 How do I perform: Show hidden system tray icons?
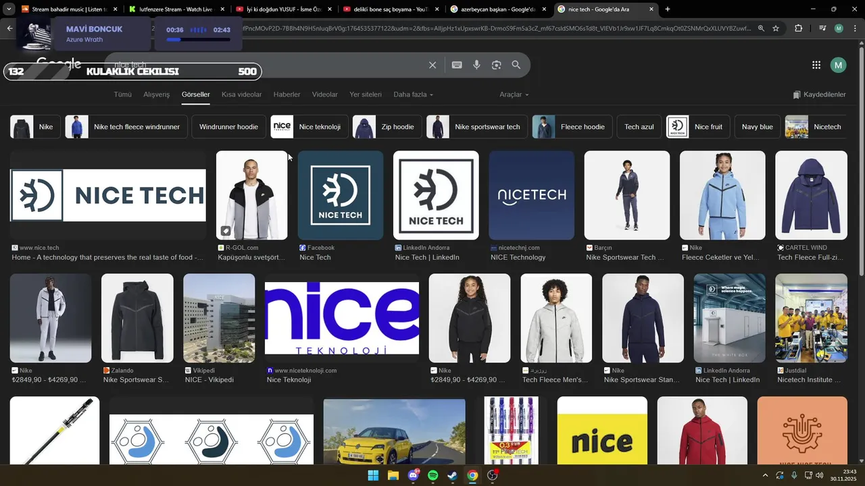765,475
